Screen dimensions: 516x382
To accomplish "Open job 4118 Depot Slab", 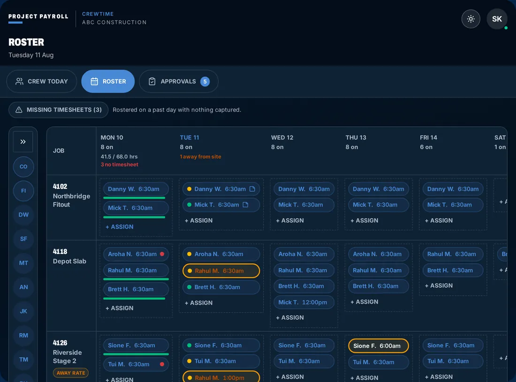I will [69, 257].
